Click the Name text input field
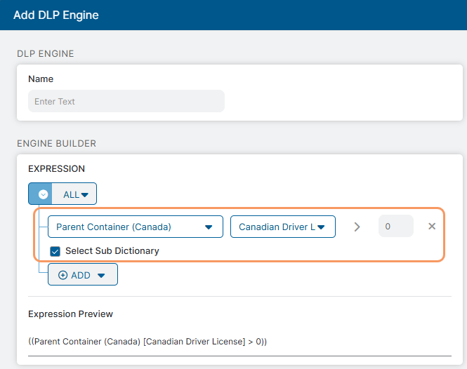Screen dimensions: 467x369 pos(126,101)
